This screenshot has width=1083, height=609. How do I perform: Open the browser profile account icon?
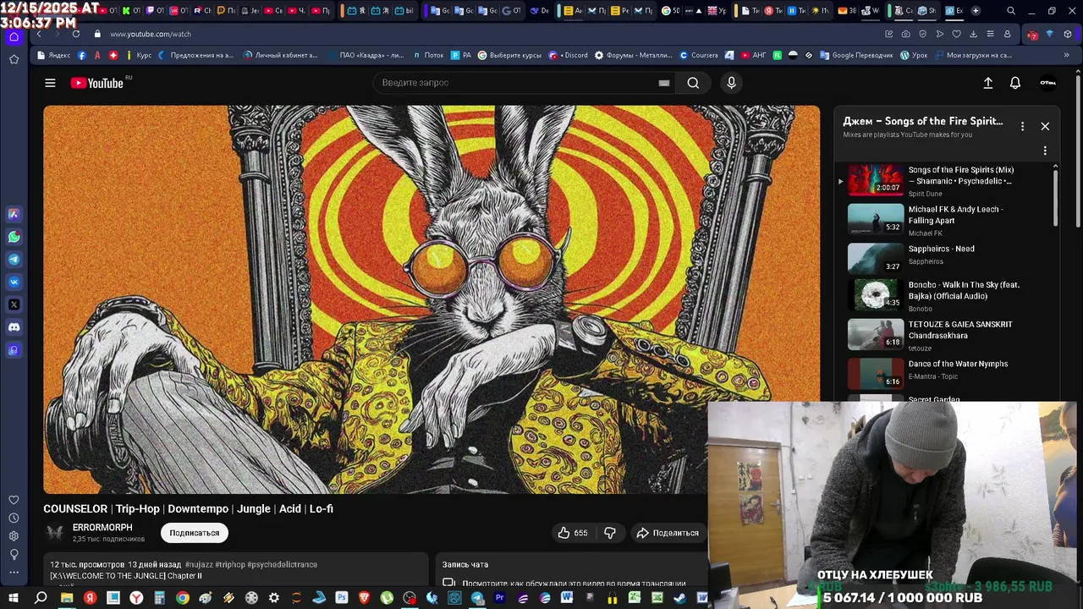pos(1007,34)
